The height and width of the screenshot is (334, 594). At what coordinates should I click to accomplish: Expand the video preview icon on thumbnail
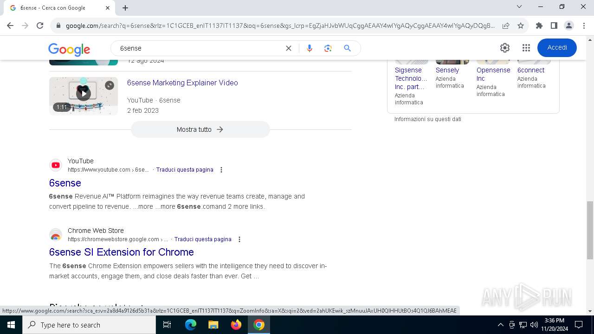(110, 85)
